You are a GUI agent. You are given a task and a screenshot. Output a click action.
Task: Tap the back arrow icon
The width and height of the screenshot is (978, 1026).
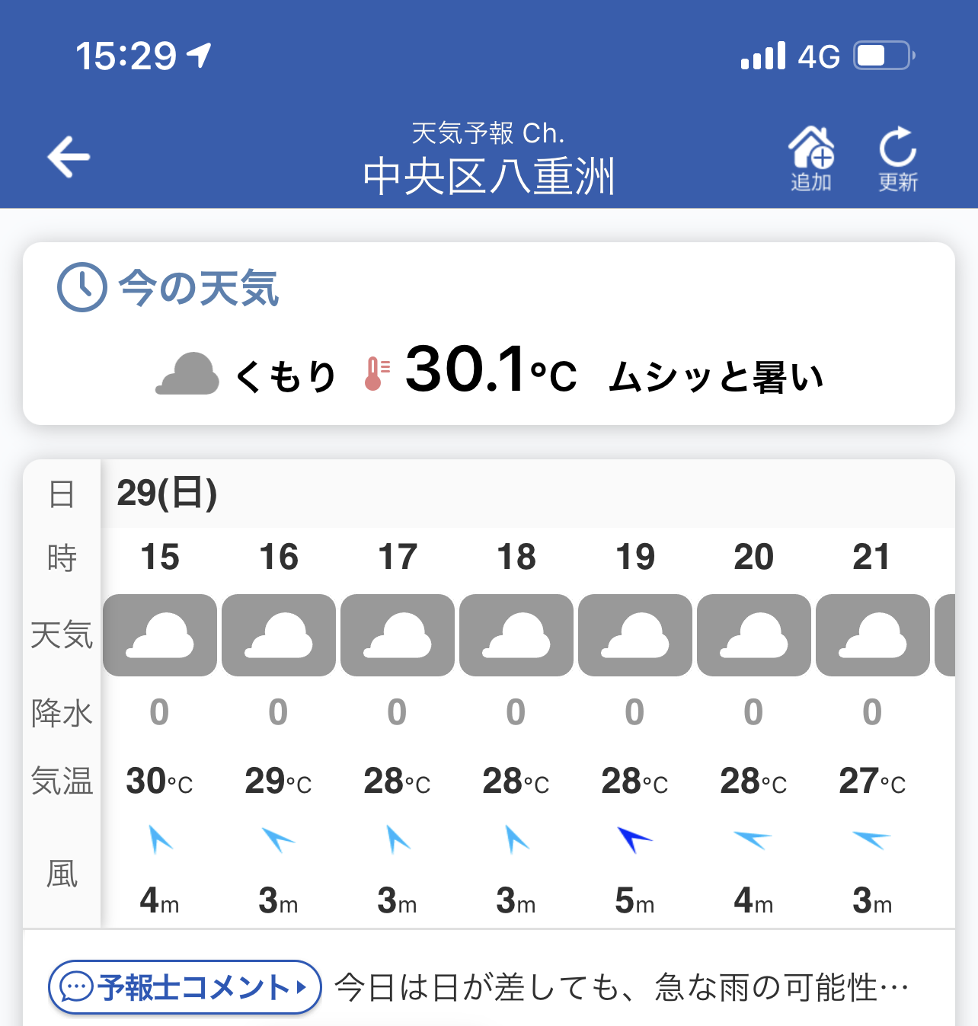pos(69,157)
